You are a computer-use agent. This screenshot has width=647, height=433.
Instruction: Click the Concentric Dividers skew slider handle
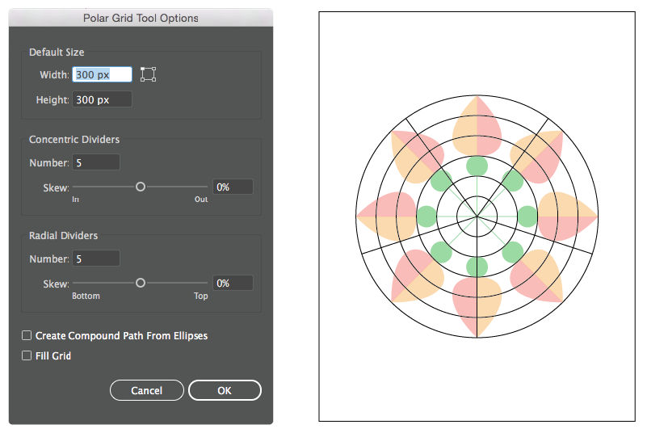point(141,187)
